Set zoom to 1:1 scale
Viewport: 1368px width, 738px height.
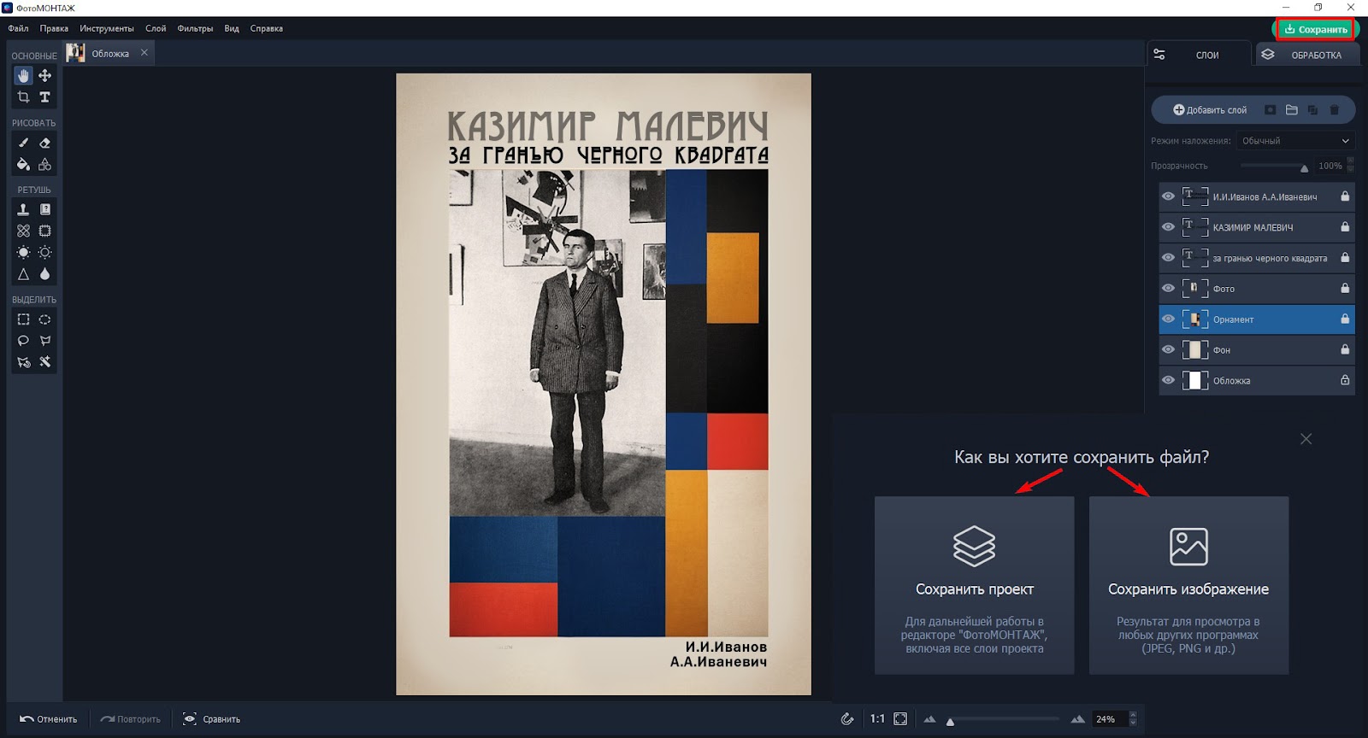[877, 719]
